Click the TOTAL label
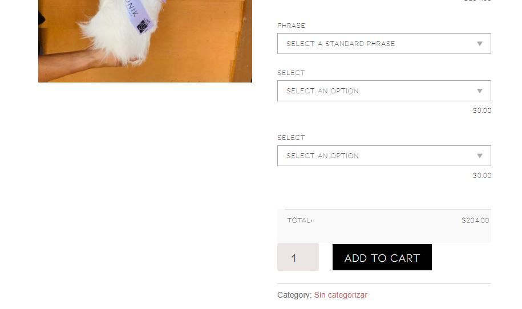This screenshot has height=309, width=522. pos(300,220)
